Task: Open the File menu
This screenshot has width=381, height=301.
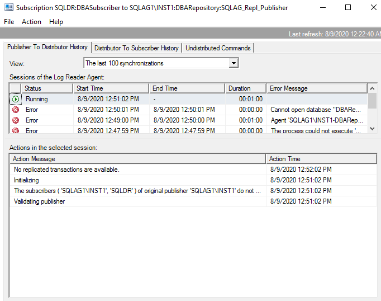Action: tap(9, 22)
